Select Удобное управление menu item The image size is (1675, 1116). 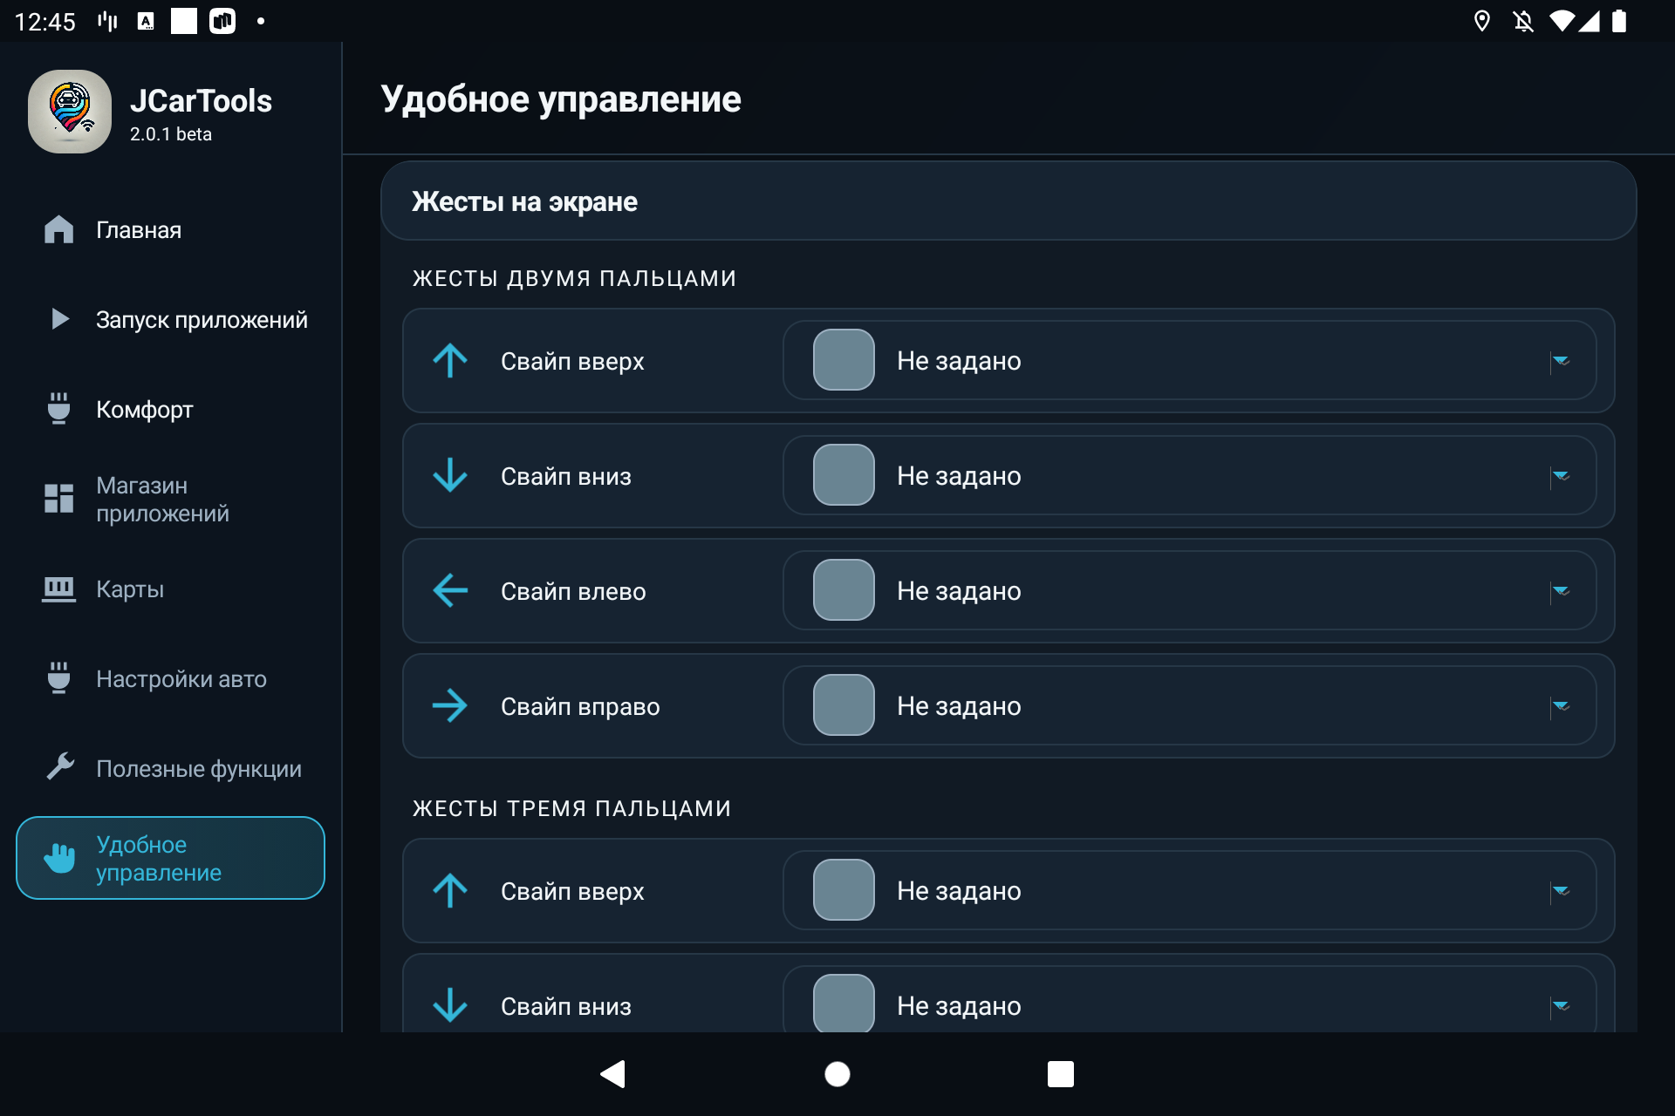170,858
